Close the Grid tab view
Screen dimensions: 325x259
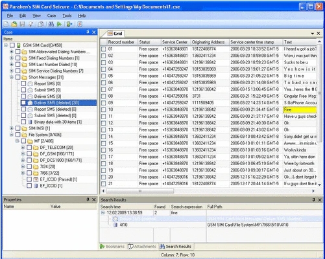tap(319, 33)
